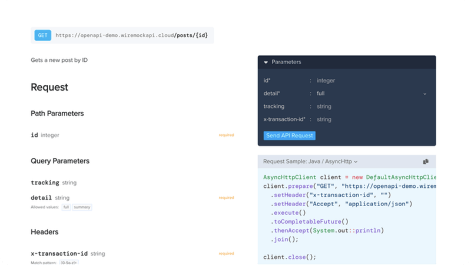Click the 'Gets a new post by ID' description

pos(59,60)
